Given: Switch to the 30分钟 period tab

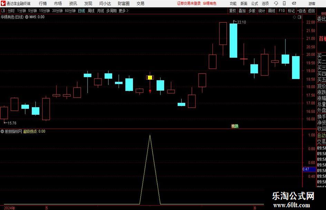Looking at the screenshot, I should point(57,11).
